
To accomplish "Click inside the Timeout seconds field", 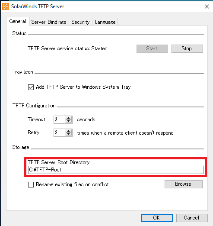I will pyautogui.click(x=60, y=119).
